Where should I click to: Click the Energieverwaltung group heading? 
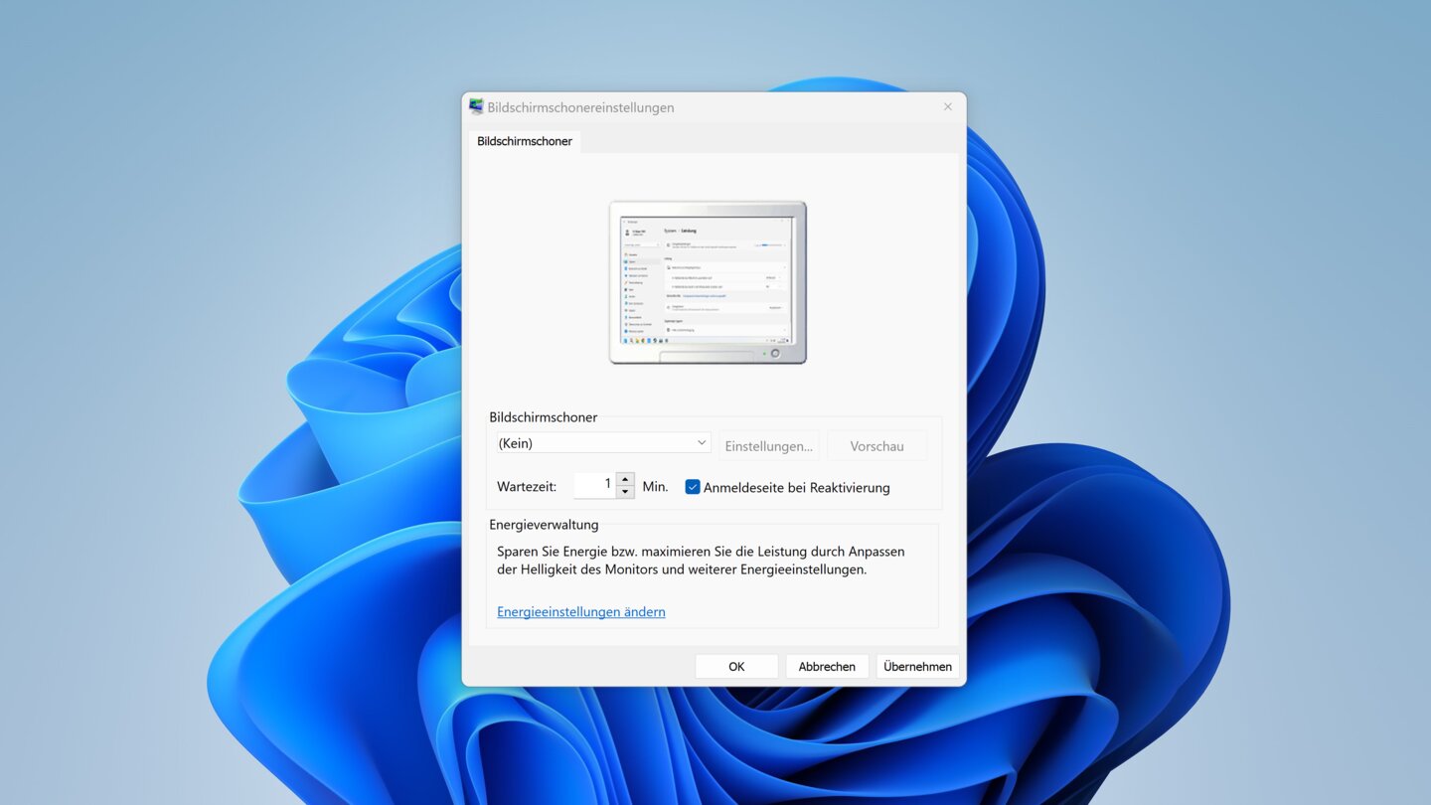544,524
